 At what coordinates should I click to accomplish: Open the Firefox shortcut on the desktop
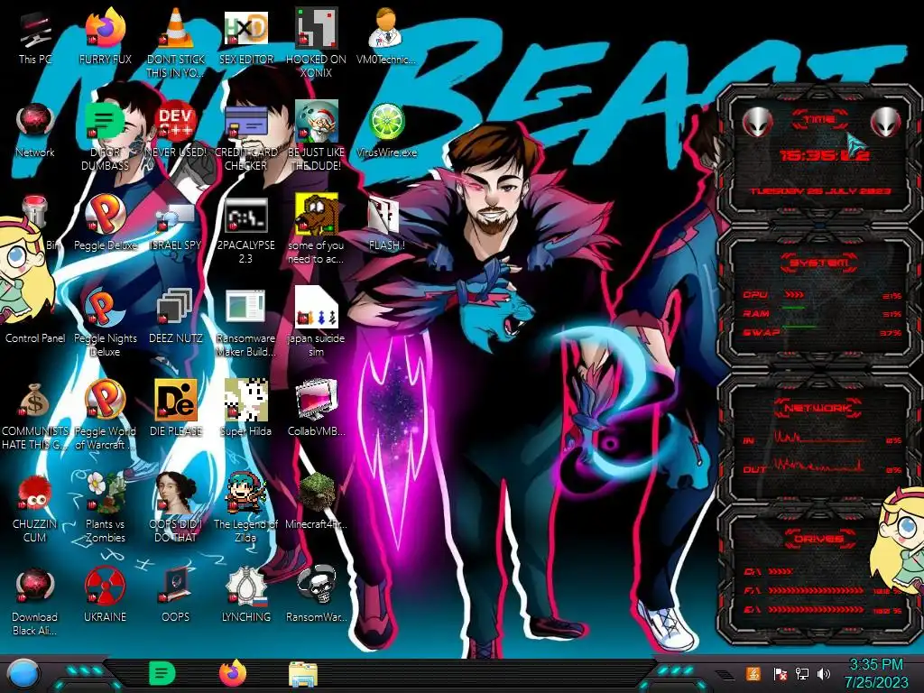tap(106, 36)
